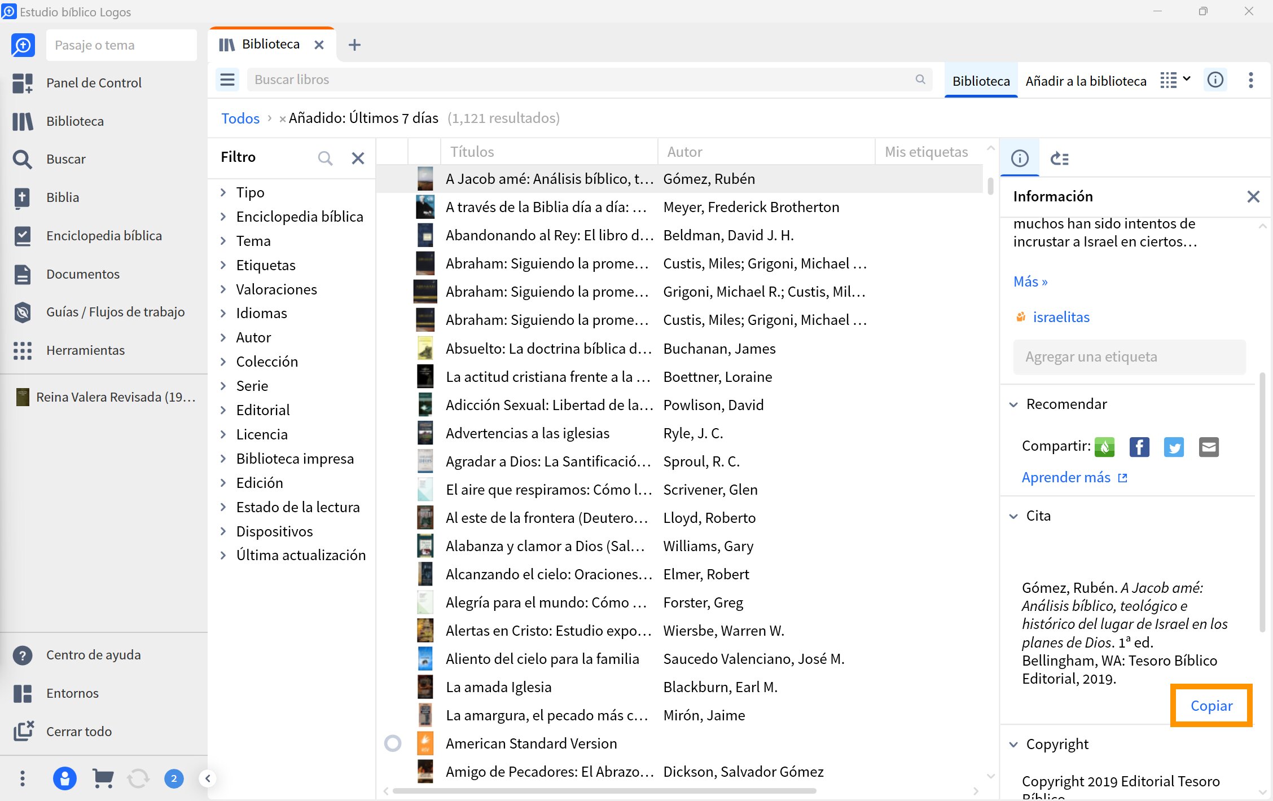Expand the Tipo filter

[223, 192]
